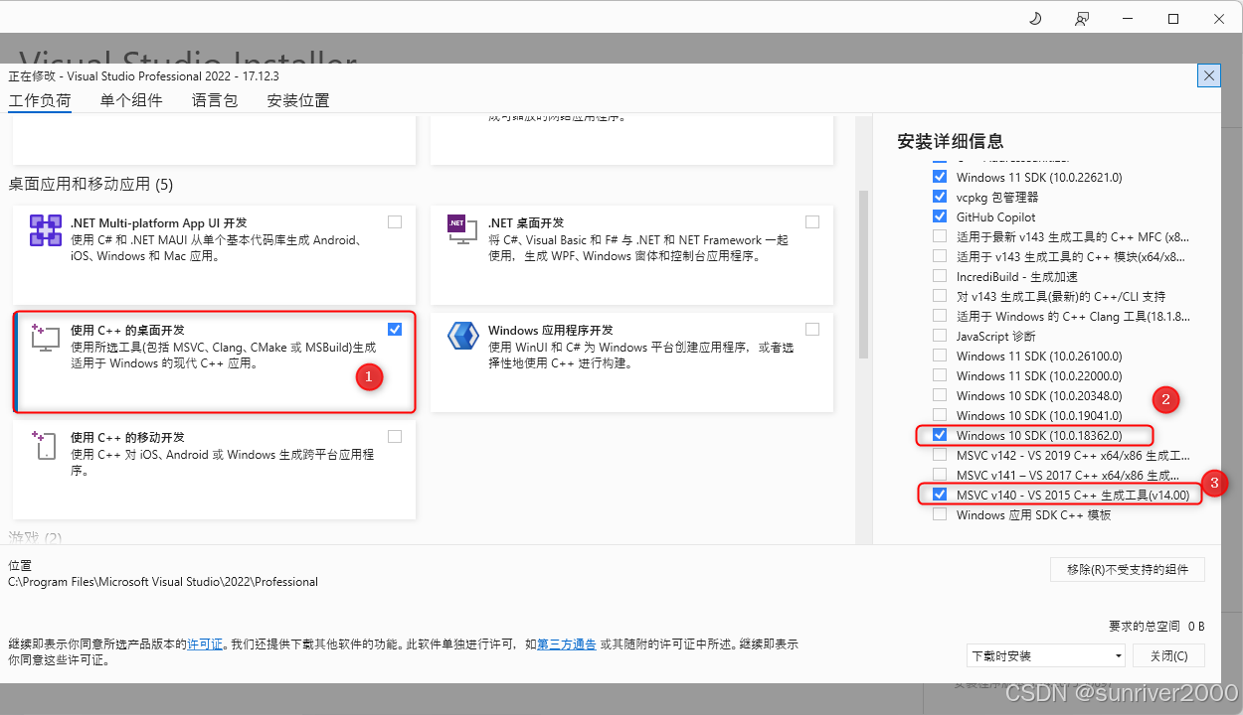The width and height of the screenshot is (1243, 715).
Task: Check MSVC v142 - VS 2019 build tools
Action: coord(940,455)
